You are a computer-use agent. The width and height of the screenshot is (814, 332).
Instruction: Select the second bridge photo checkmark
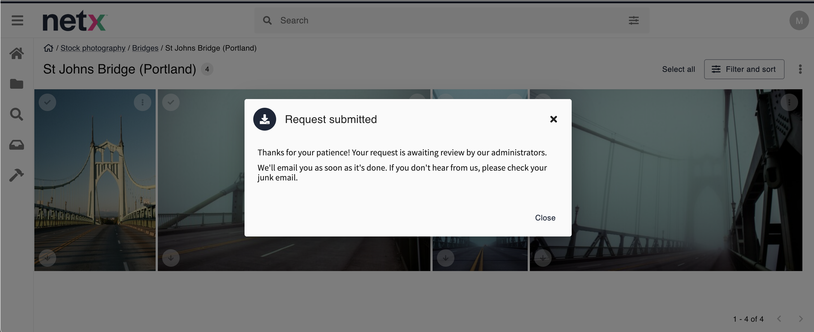(x=171, y=102)
